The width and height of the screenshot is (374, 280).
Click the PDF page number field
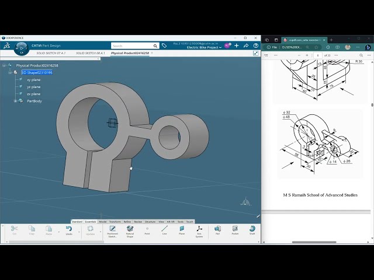point(318,55)
